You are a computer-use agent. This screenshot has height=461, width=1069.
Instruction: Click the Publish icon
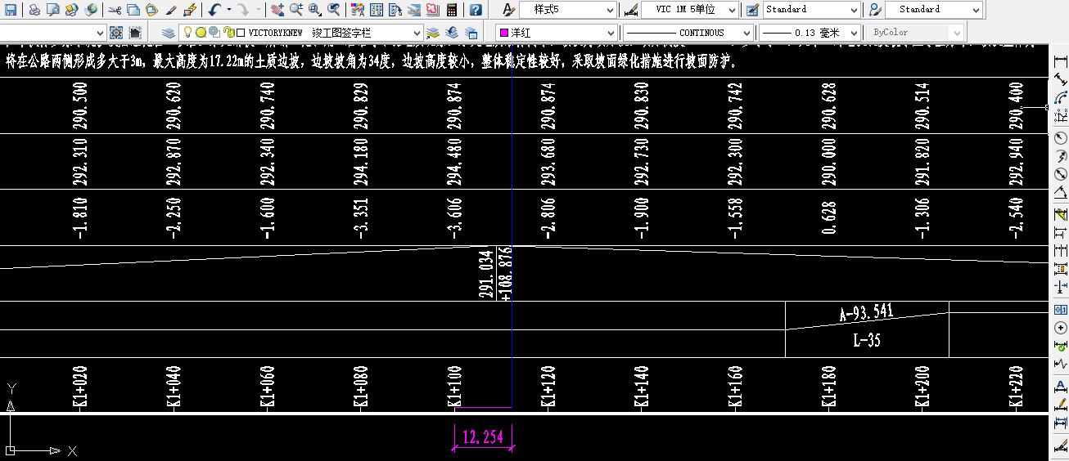71,10
